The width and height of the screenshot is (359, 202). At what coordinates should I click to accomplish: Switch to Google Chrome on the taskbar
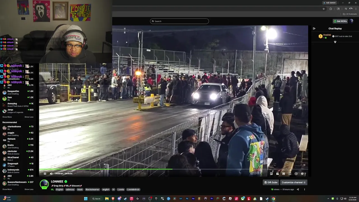pos(273,199)
